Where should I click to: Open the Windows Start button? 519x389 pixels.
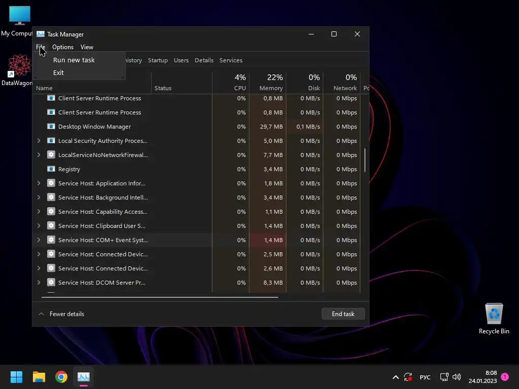point(16,377)
